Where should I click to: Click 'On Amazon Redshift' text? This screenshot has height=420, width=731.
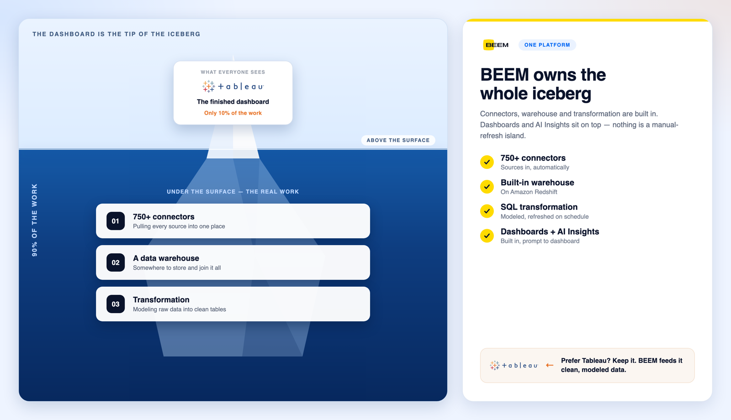tap(529, 192)
